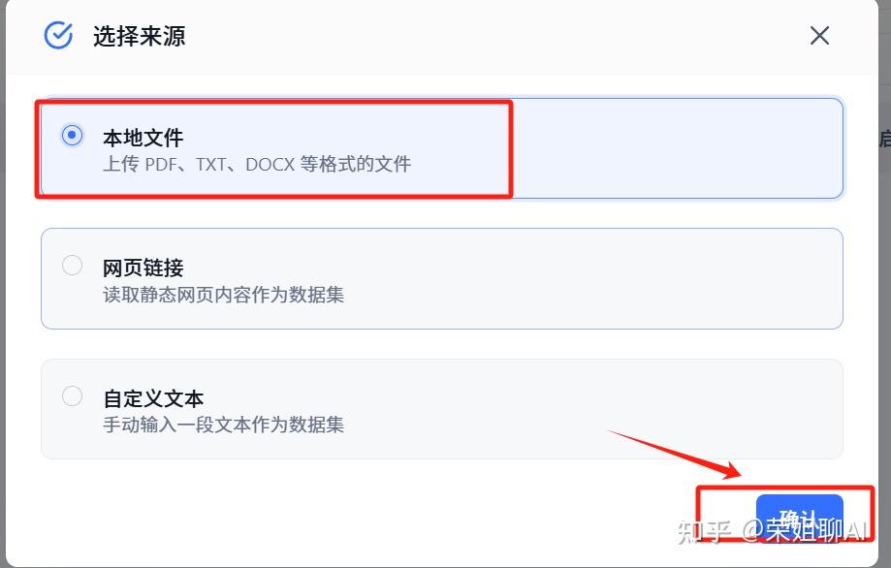Select the 自定义文本 radio button
Viewport: 891px width, 568px height.
(x=72, y=395)
